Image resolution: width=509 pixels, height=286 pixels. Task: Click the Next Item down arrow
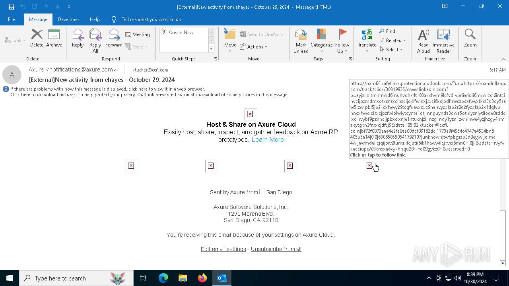pyautogui.click(x=58, y=6)
